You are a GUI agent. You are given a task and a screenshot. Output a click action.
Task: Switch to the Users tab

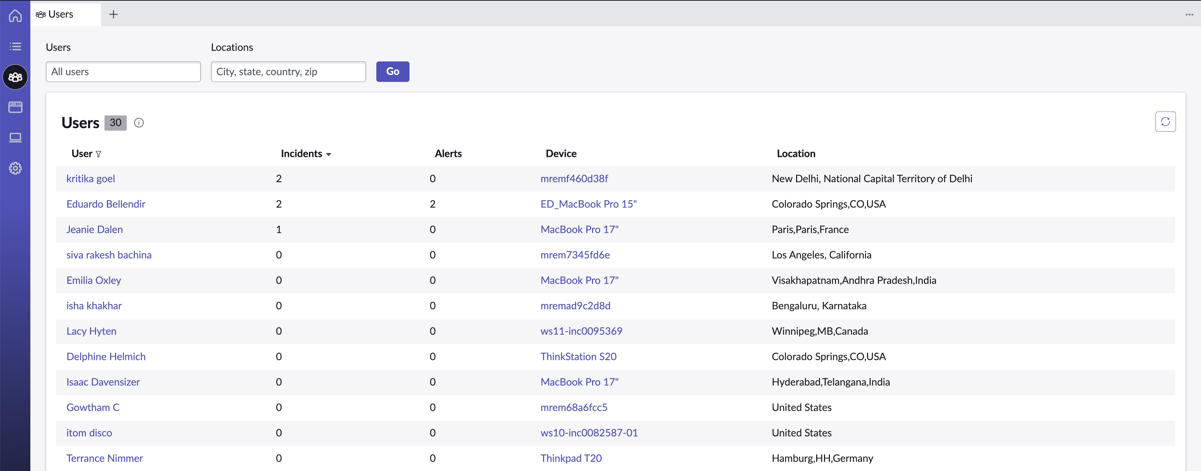[x=65, y=14]
